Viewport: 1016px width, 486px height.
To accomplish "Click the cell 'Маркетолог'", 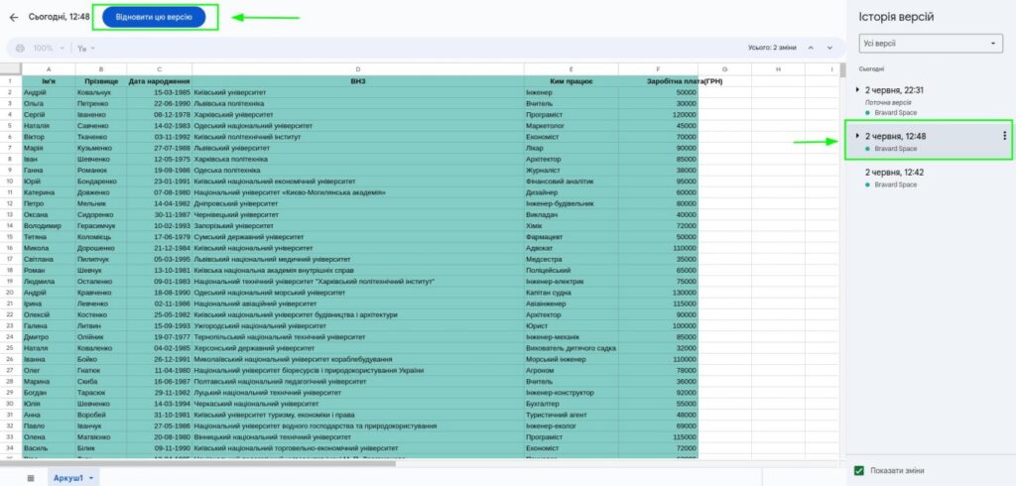I will [571, 126].
